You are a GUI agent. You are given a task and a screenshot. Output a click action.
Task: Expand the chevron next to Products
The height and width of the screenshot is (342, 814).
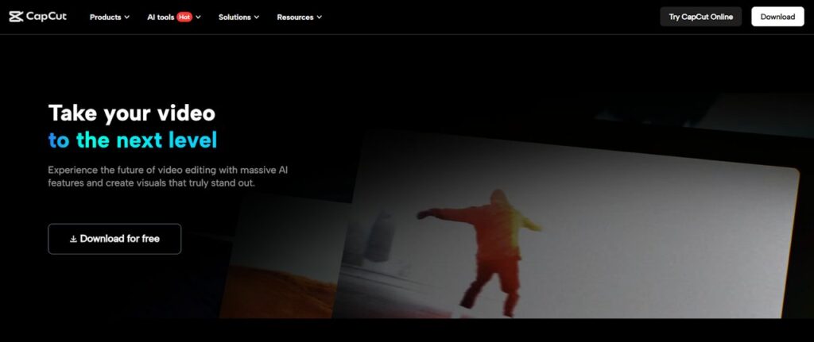tap(126, 17)
